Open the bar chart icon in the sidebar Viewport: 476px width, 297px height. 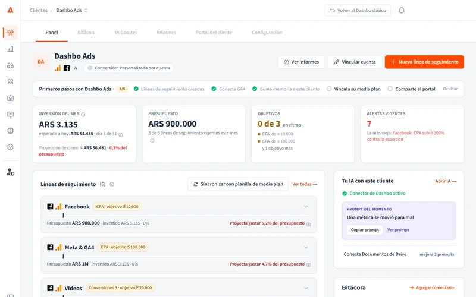[10, 49]
